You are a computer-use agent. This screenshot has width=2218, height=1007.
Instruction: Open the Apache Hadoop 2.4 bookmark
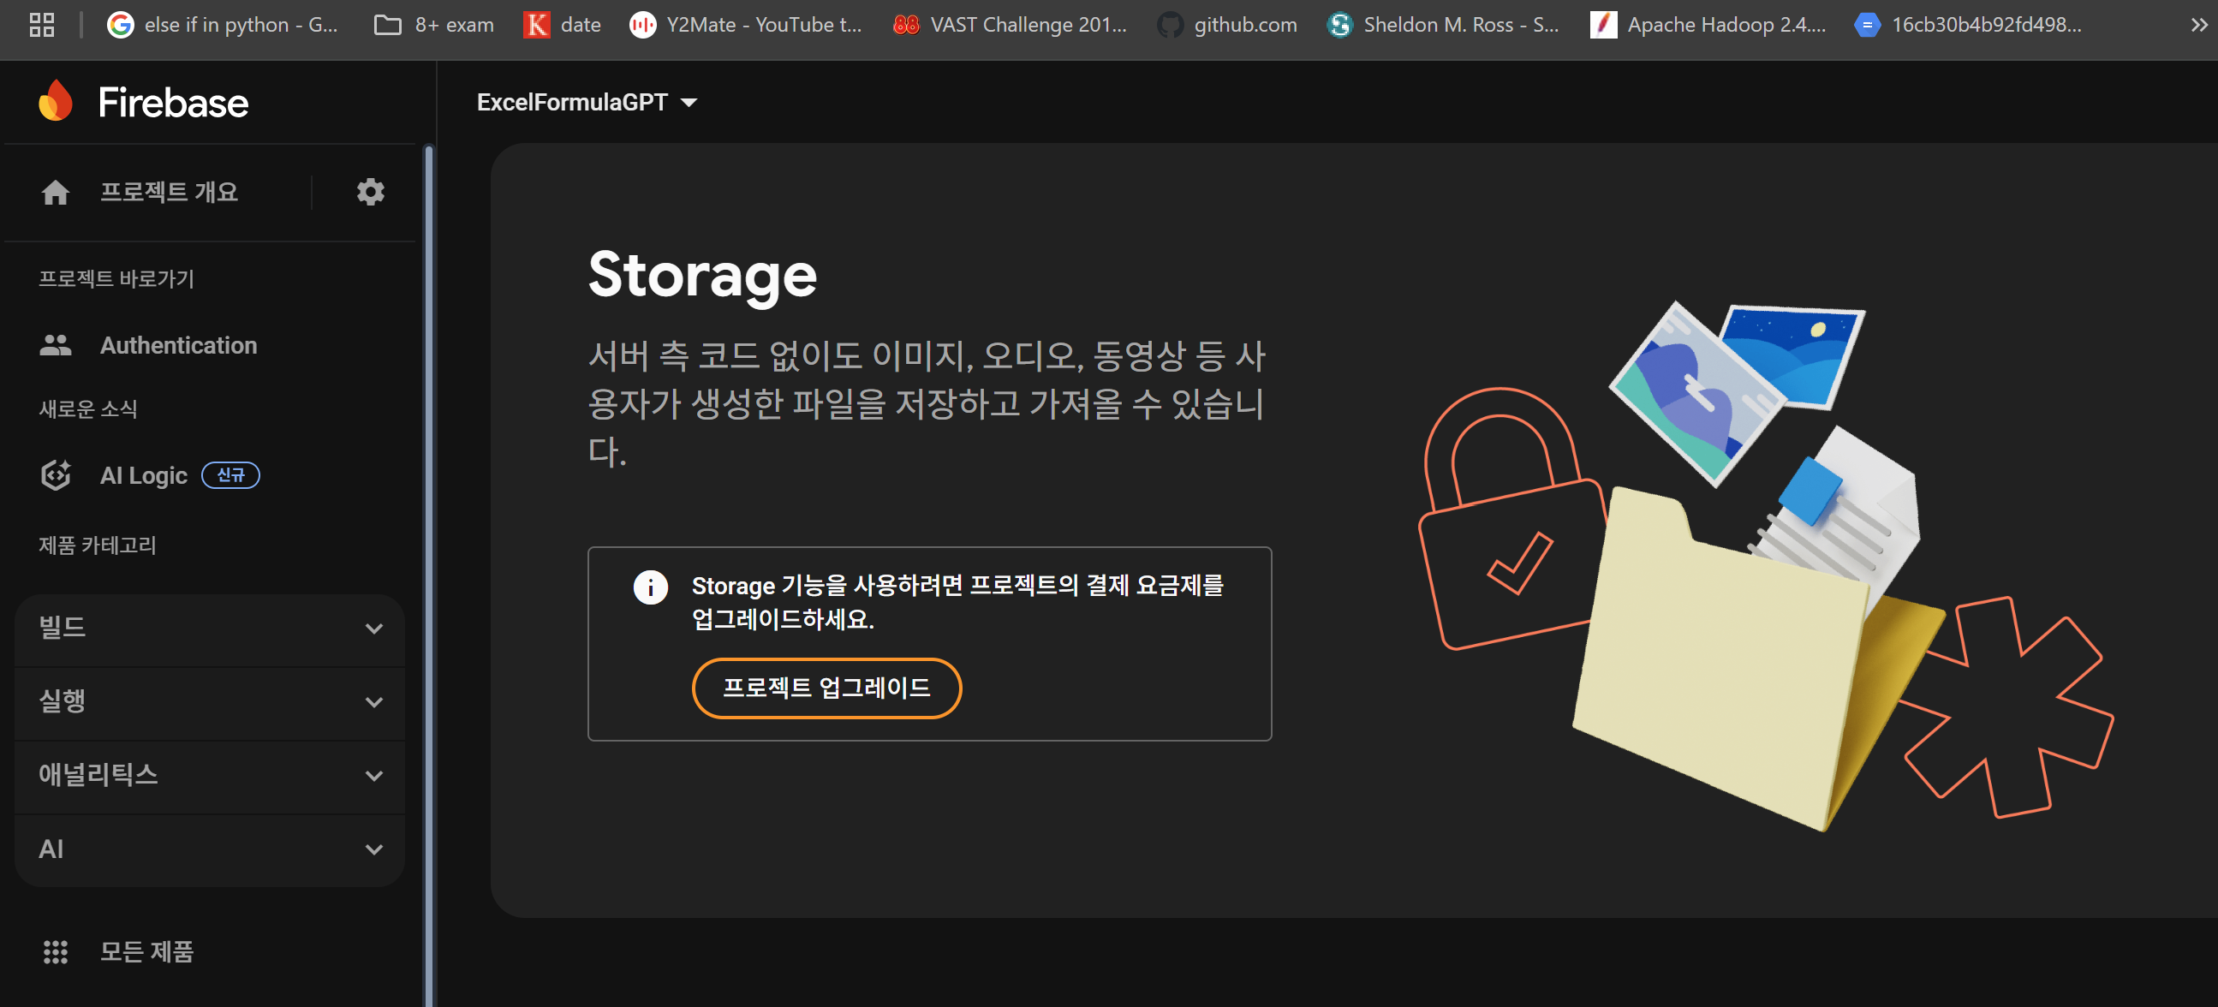tap(1708, 24)
